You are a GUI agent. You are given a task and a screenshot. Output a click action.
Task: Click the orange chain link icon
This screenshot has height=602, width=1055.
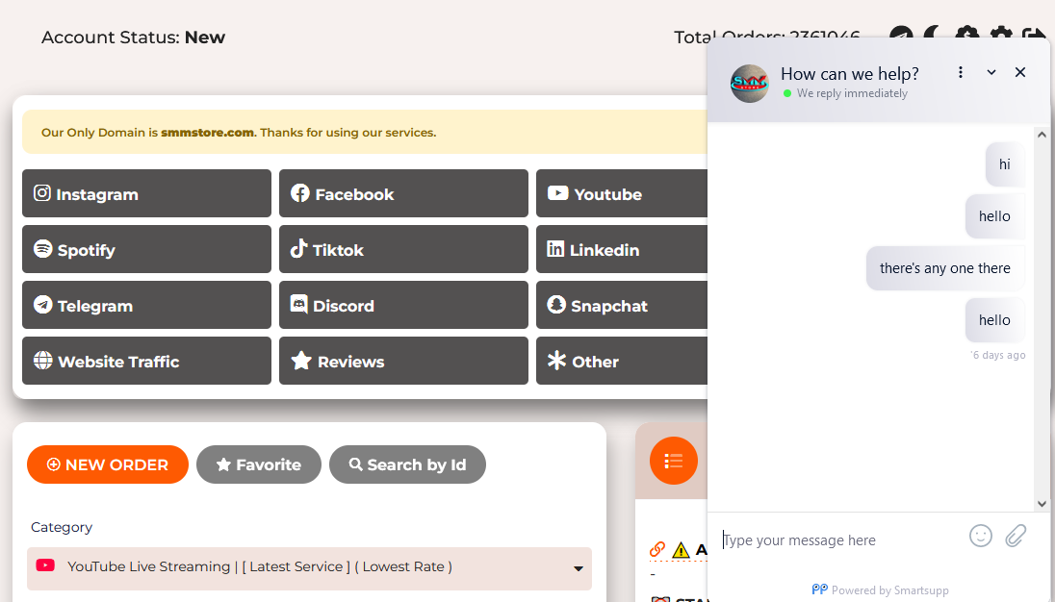(x=657, y=549)
